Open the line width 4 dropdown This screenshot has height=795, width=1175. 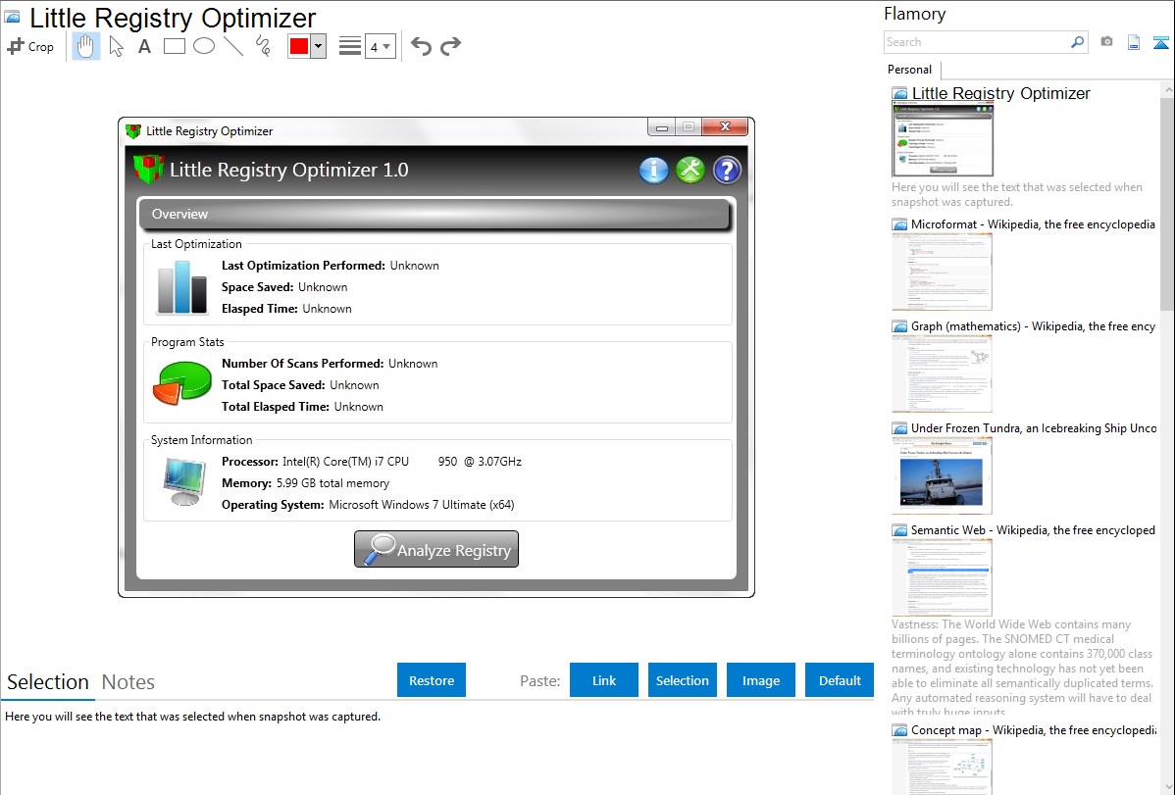click(381, 46)
